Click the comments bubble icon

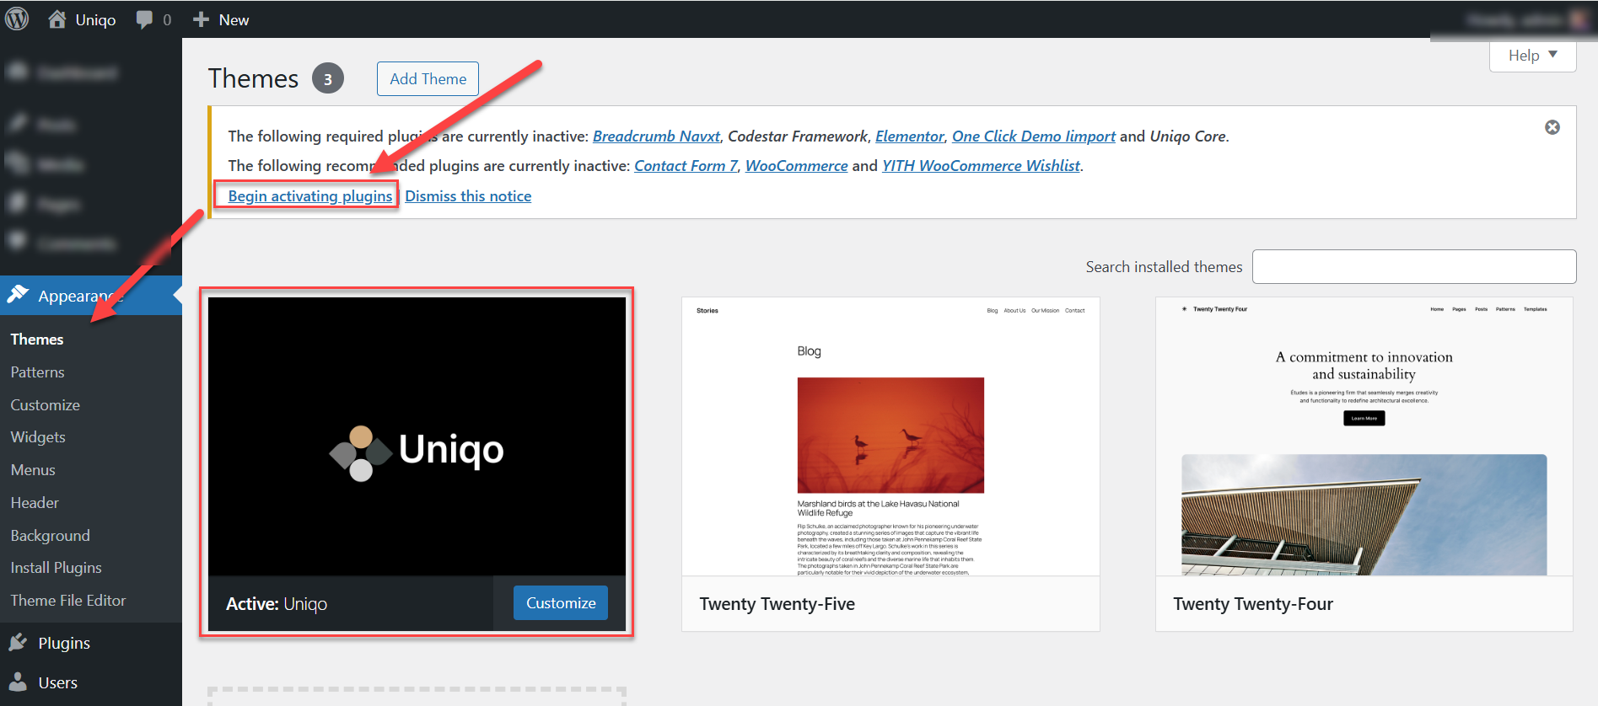coord(144,19)
